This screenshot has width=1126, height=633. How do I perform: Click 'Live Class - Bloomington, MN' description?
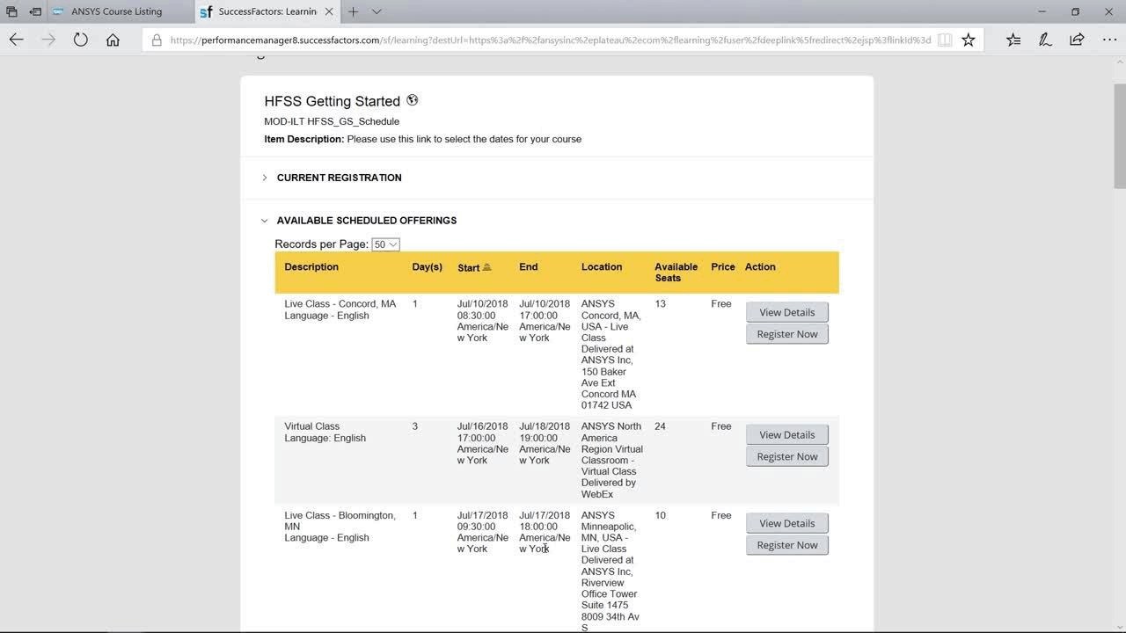pyautogui.click(x=340, y=520)
